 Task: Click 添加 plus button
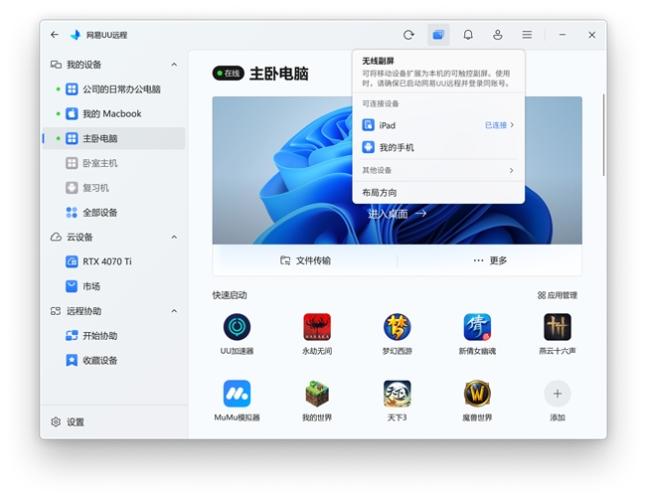557,394
